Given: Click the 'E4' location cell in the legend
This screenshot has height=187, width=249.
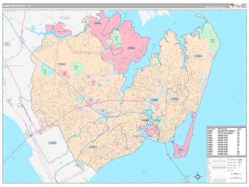Looking at the screenshot, I should 238,145.
